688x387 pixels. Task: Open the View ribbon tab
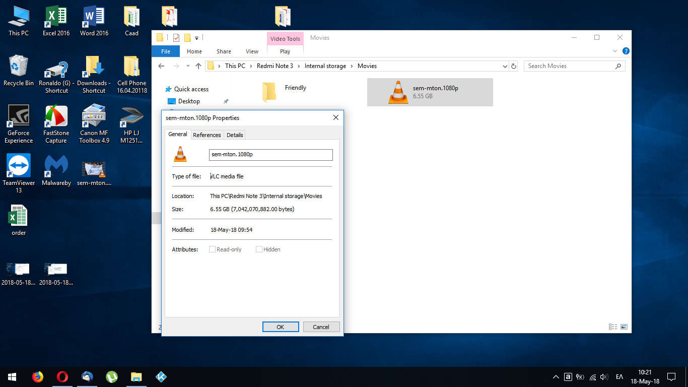pos(252,51)
